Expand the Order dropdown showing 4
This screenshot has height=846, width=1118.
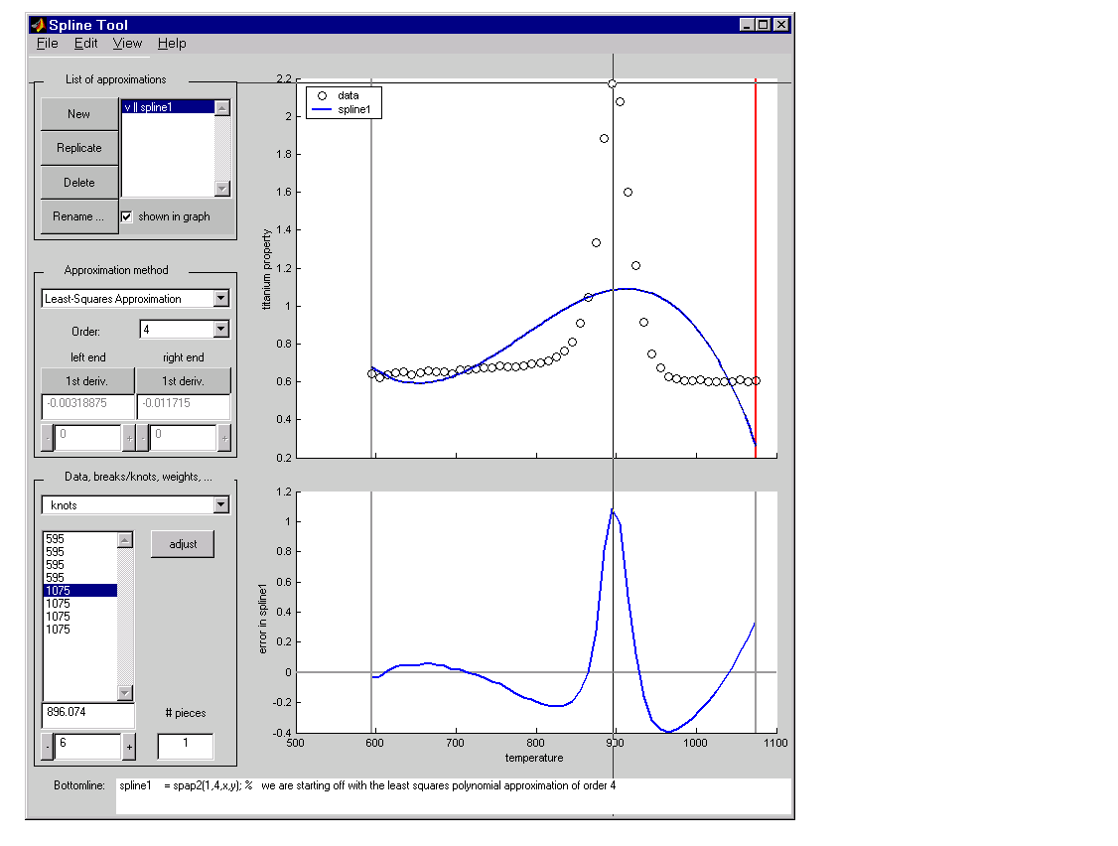pyautogui.click(x=220, y=330)
